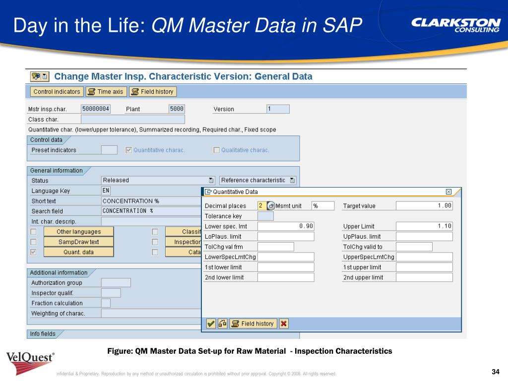Click the Other languages button
Viewport: 508px width, 381px height.
79,232
